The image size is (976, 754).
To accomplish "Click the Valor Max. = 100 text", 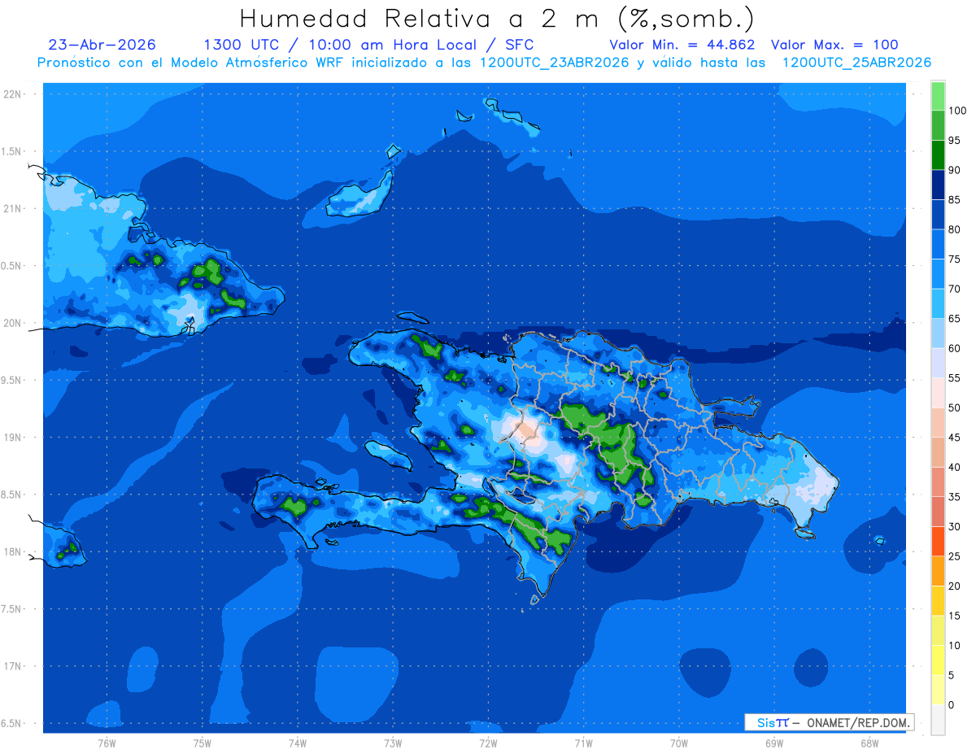I will 834,45.
